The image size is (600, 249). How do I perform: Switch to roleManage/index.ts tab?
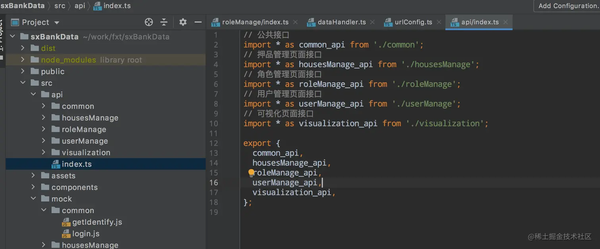click(255, 22)
